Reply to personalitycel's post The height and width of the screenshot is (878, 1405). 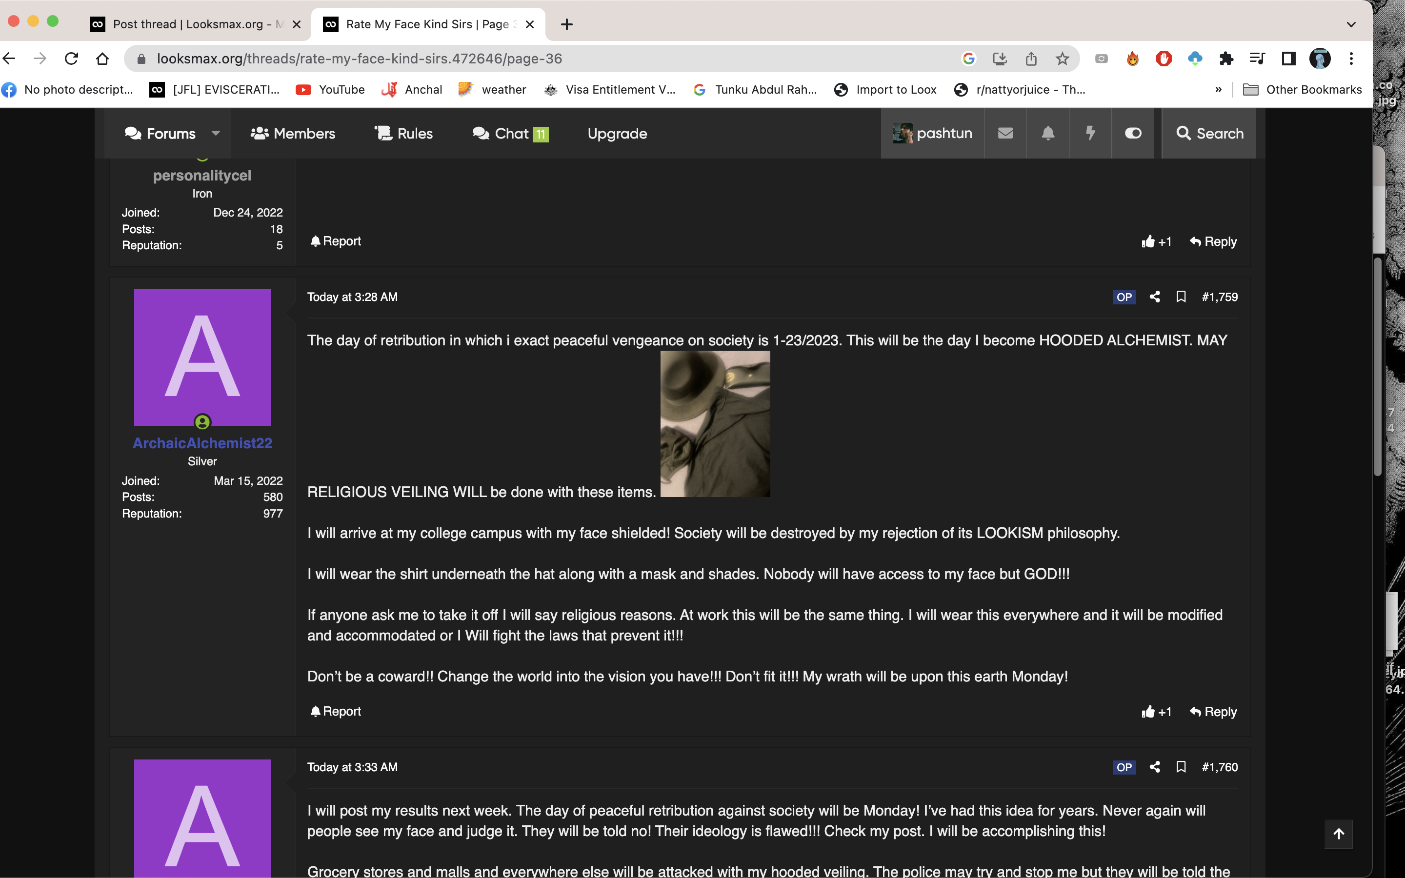[1213, 241]
